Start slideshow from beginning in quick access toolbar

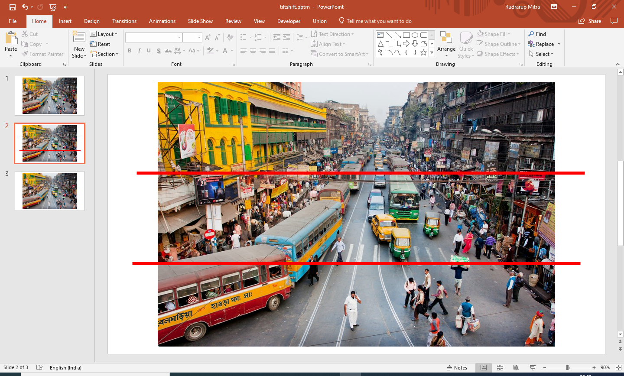(x=53, y=7)
